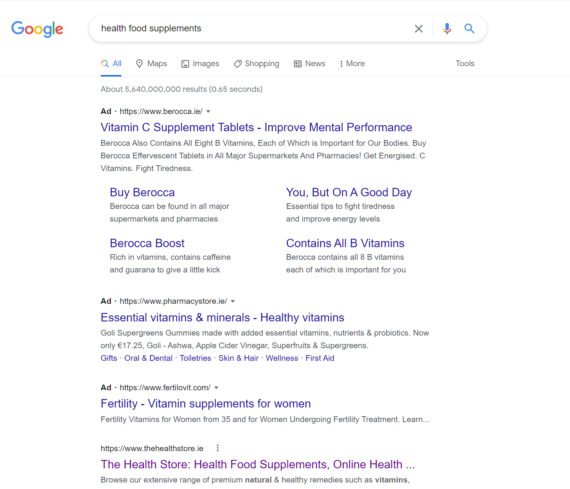This screenshot has height=489, width=570.
Task: Switch to the News tab
Action: 310,64
